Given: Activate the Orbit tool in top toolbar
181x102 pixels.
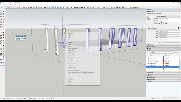Looking at the screenshot, I should [x=45, y=7].
